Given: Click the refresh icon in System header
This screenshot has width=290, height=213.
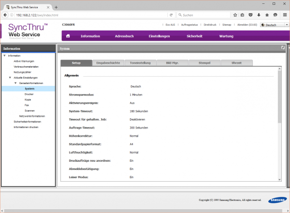Looking at the screenshot, I should tap(283, 48).
